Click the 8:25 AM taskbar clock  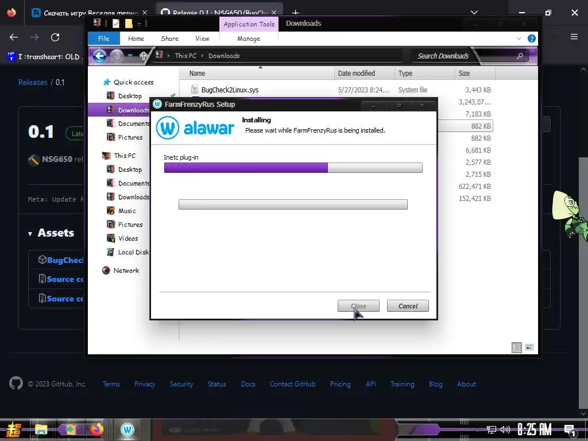(x=535, y=430)
